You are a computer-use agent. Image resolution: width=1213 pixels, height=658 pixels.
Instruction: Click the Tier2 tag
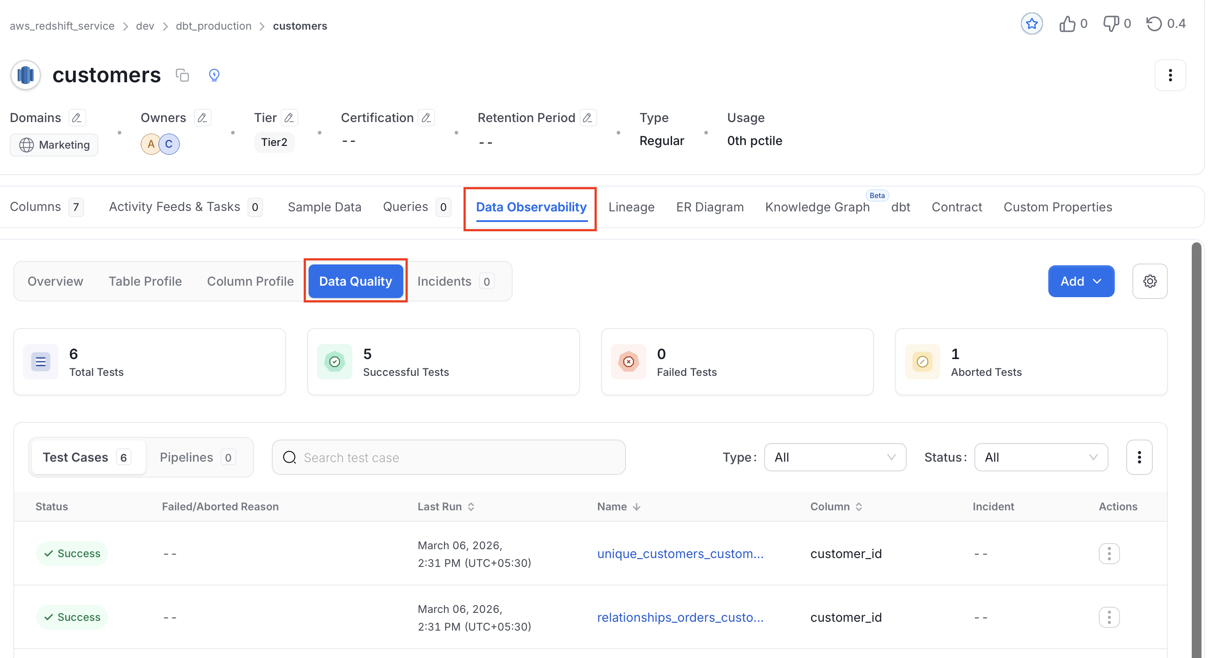(x=274, y=142)
